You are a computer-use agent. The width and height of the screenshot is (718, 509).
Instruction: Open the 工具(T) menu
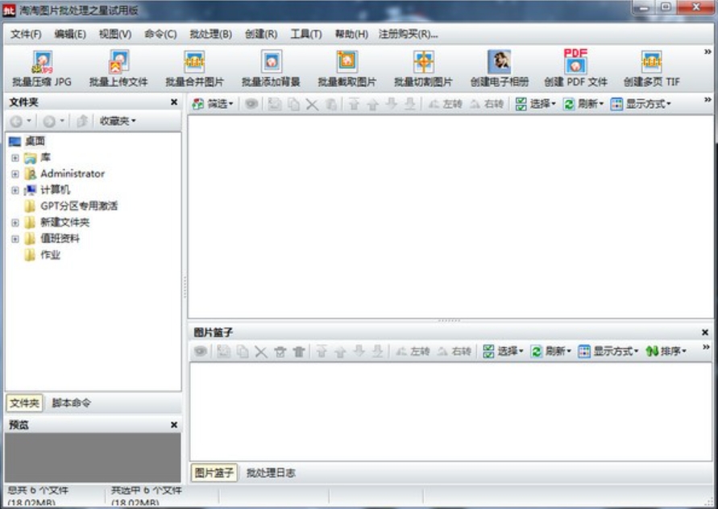coord(306,35)
